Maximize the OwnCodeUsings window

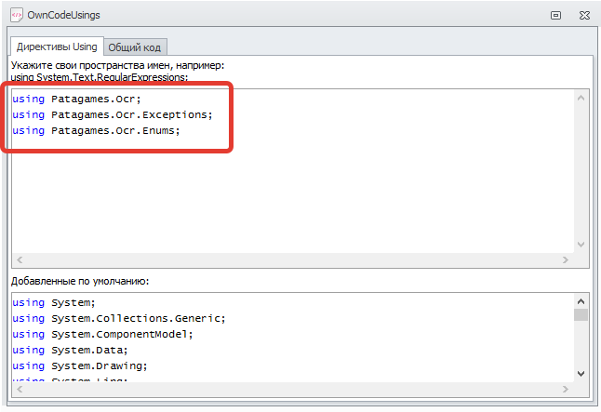[555, 15]
